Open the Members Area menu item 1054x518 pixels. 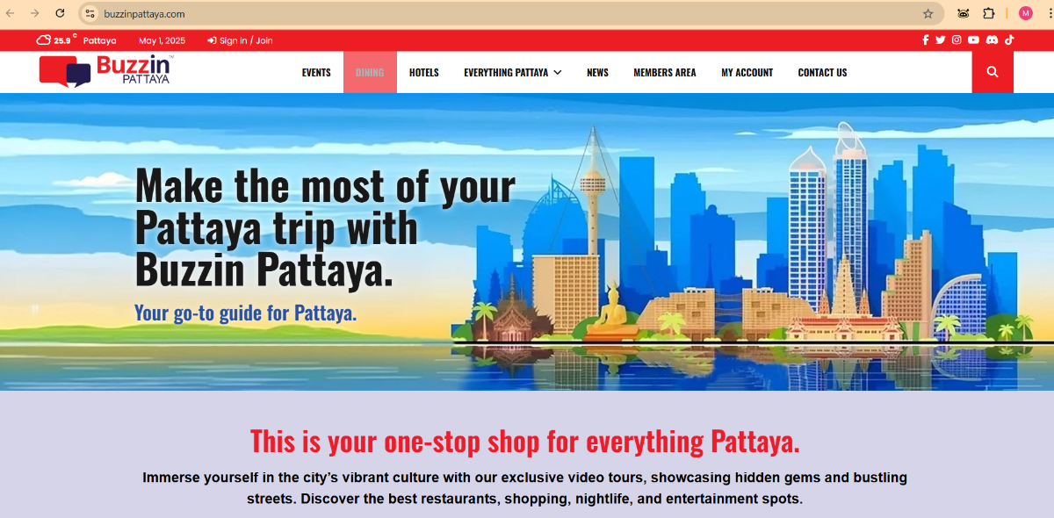coord(665,73)
